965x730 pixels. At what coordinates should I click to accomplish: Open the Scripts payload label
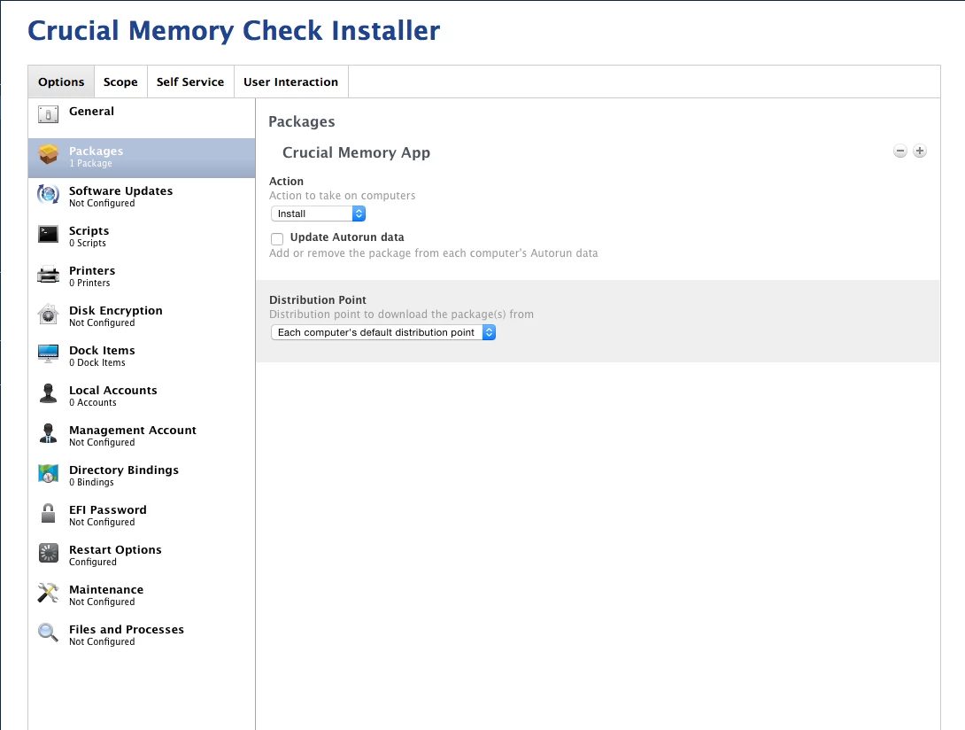[x=89, y=231]
